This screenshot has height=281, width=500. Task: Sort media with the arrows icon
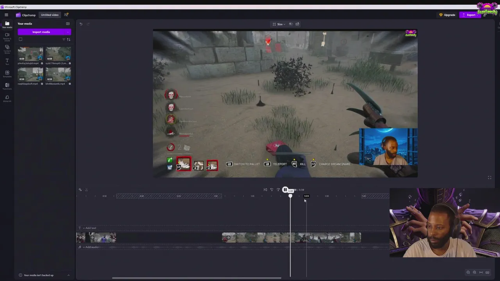tap(69, 39)
